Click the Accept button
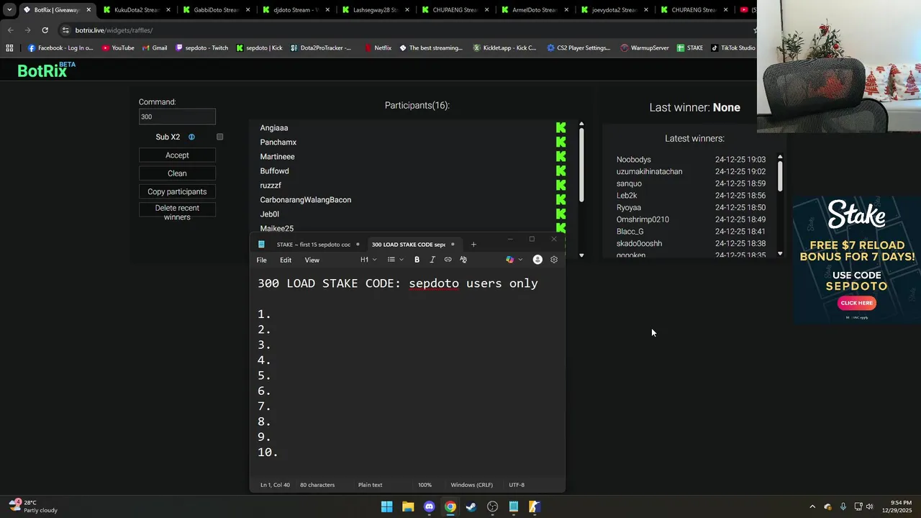921x518 pixels. pos(177,155)
